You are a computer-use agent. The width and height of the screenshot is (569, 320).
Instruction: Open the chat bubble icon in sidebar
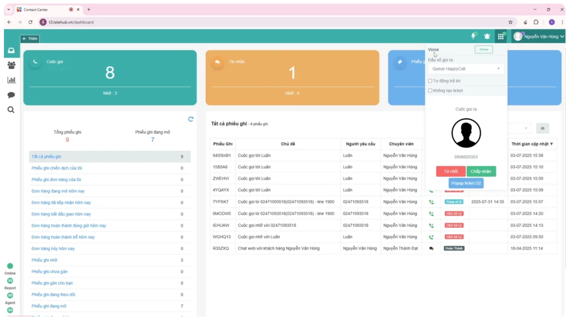pos(11,95)
